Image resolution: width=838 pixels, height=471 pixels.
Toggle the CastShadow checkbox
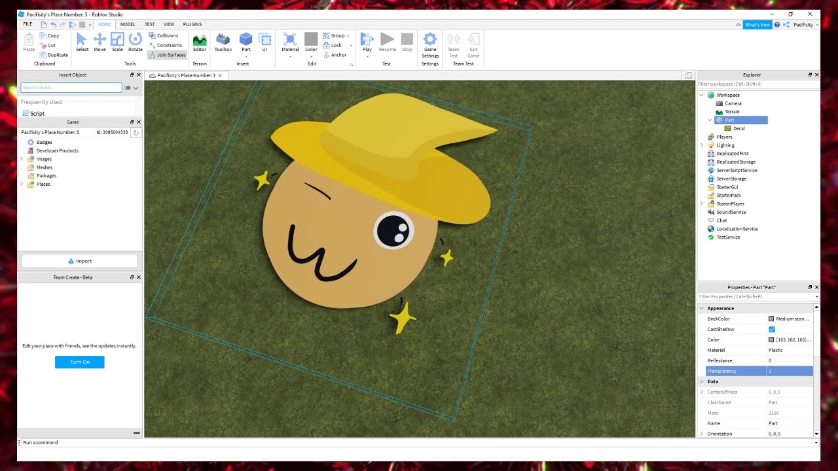pyautogui.click(x=772, y=329)
